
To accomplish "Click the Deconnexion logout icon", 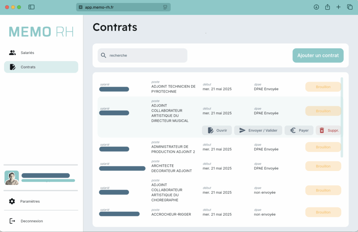I will tap(12, 221).
